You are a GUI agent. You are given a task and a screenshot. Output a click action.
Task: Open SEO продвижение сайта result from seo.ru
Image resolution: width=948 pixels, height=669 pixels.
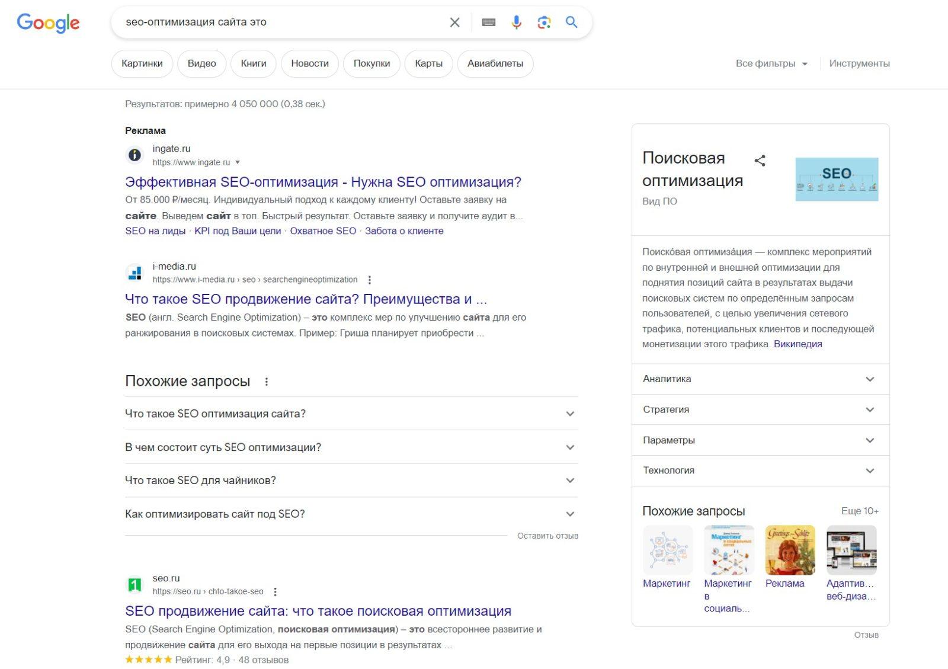coord(318,611)
